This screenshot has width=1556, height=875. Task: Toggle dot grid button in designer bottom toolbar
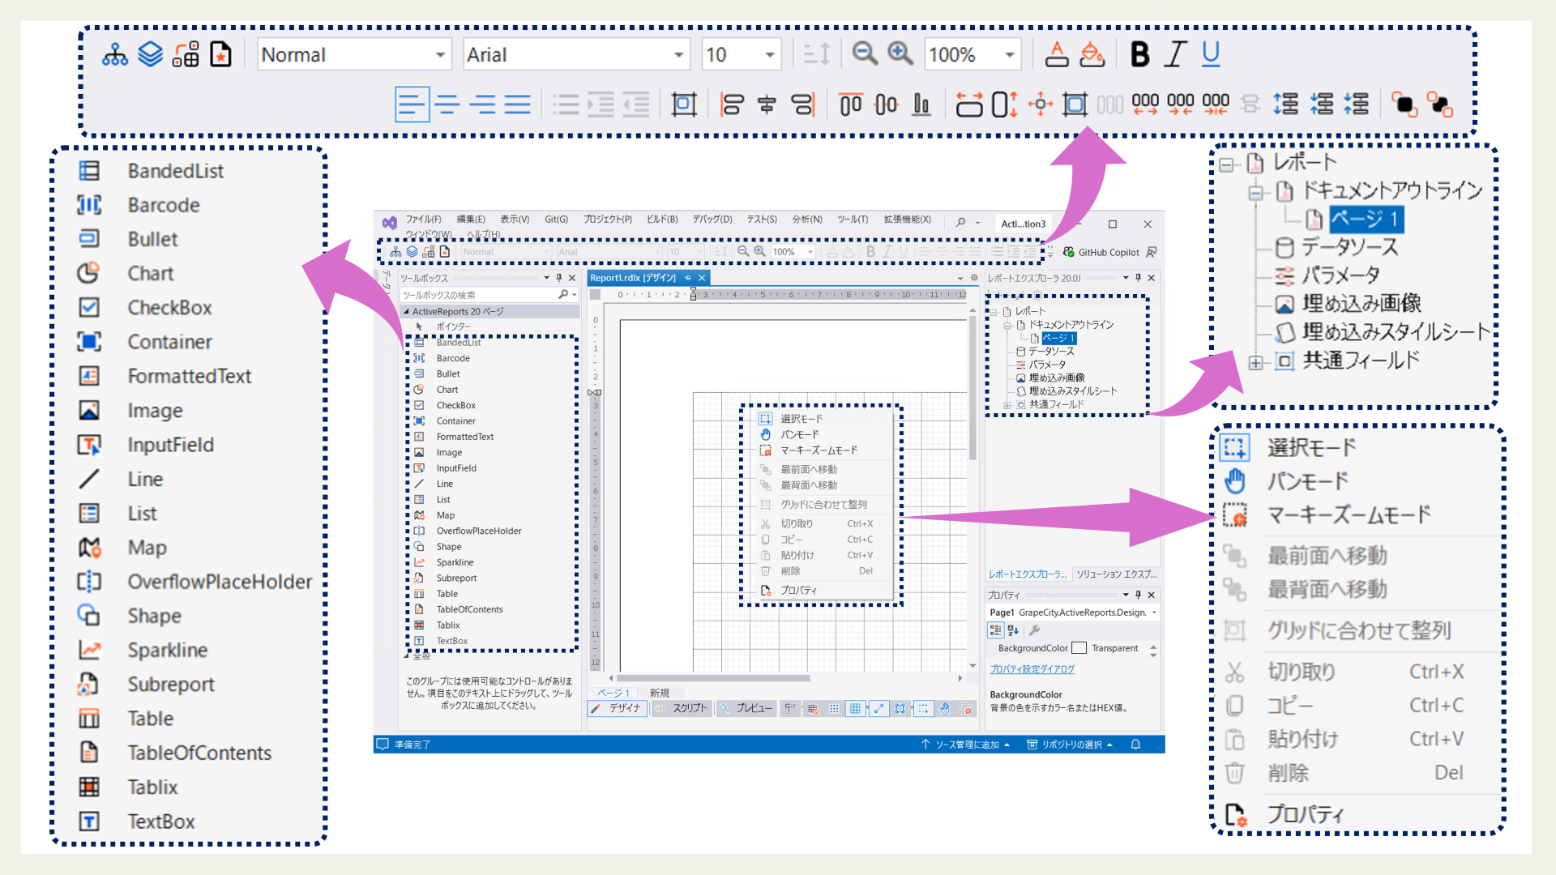834,708
